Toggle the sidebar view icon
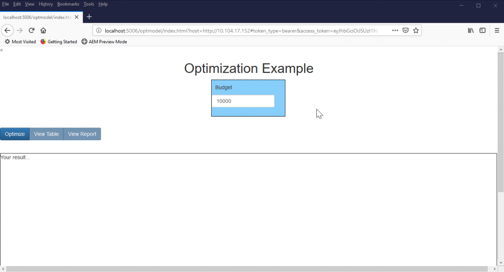 (x=482, y=30)
